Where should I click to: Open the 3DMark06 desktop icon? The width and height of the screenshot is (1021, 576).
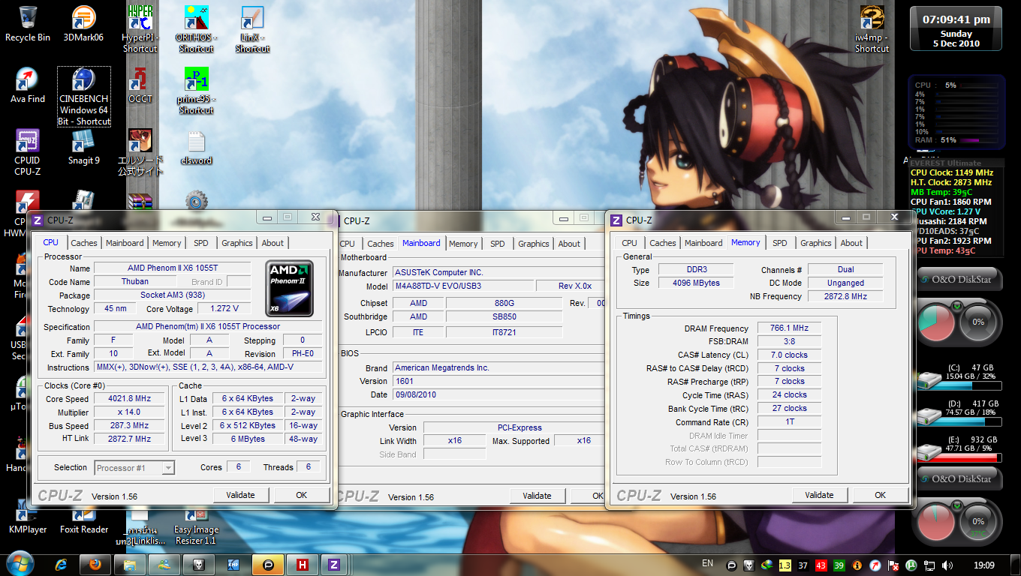click(83, 18)
